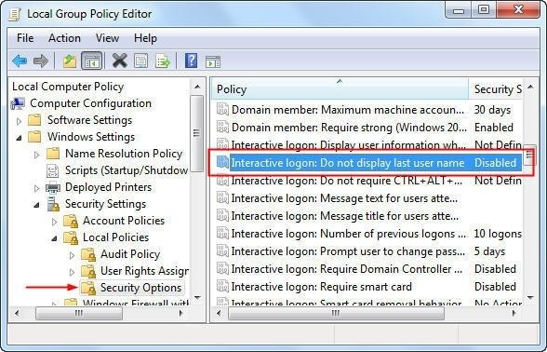
Task: Click the Forward arrow toolbar icon
Action: click(x=41, y=61)
